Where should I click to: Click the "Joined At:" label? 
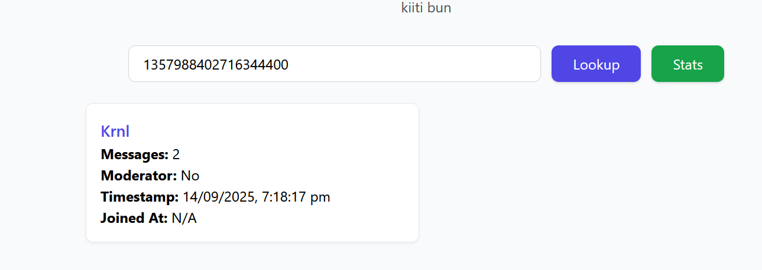coord(134,218)
